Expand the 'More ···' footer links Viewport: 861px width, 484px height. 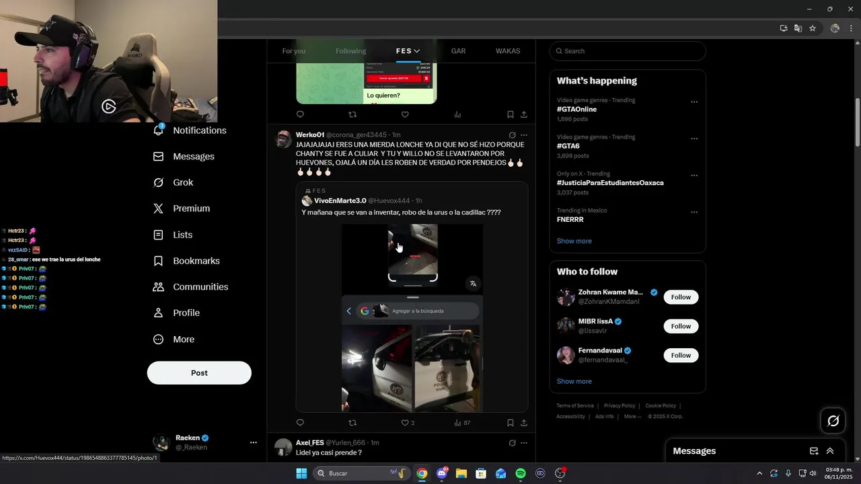pos(632,416)
